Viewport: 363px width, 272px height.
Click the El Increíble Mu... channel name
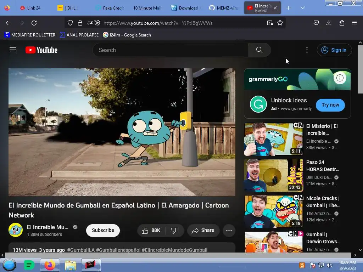pos(48,227)
